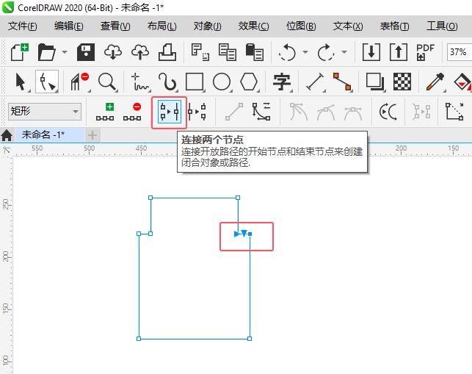Select the bottom-right node of the shape
Viewport: 472px width, 374px height.
(x=250, y=339)
